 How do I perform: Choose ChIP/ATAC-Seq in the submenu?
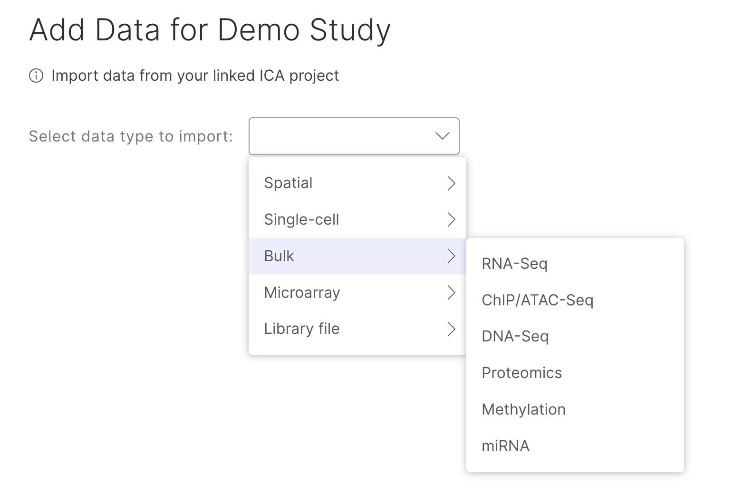pos(537,300)
